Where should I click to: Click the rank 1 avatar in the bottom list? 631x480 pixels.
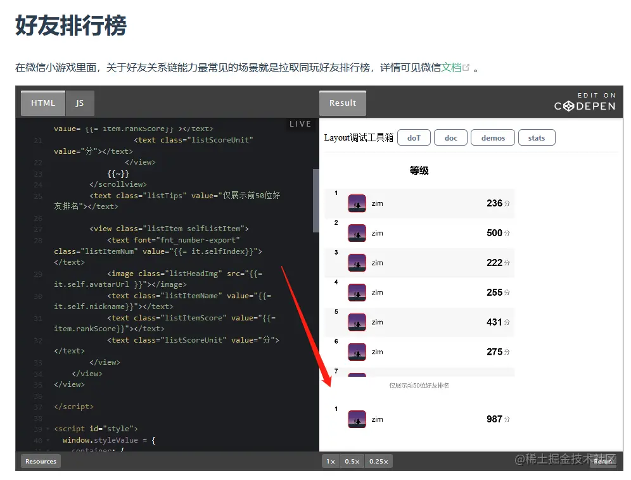(357, 419)
